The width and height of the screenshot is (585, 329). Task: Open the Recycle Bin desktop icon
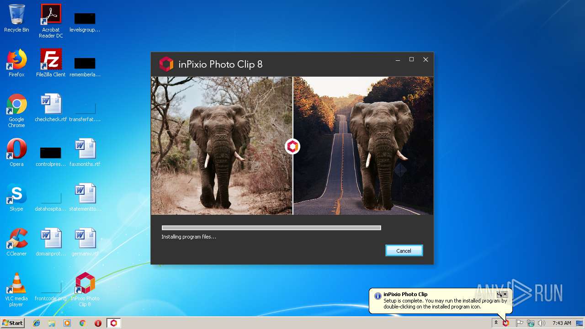[x=16, y=18]
